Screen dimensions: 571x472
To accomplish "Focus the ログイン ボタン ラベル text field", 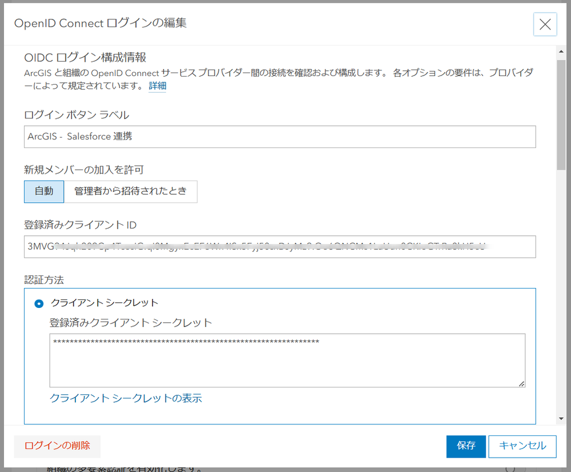I will point(280,137).
